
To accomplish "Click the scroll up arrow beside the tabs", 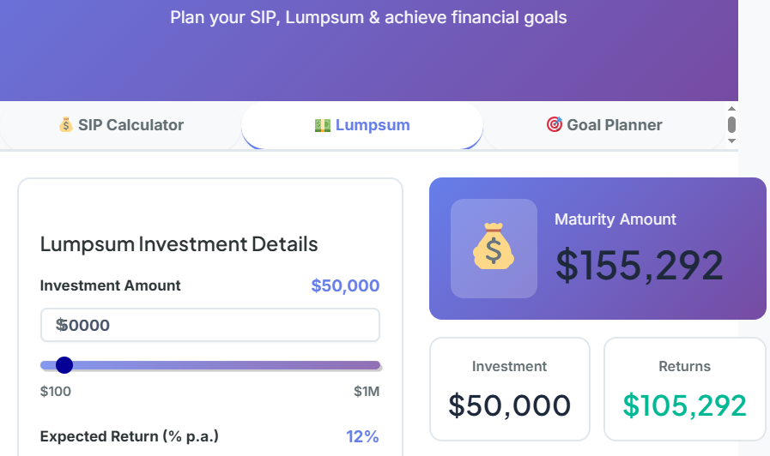I will pyautogui.click(x=732, y=109).
